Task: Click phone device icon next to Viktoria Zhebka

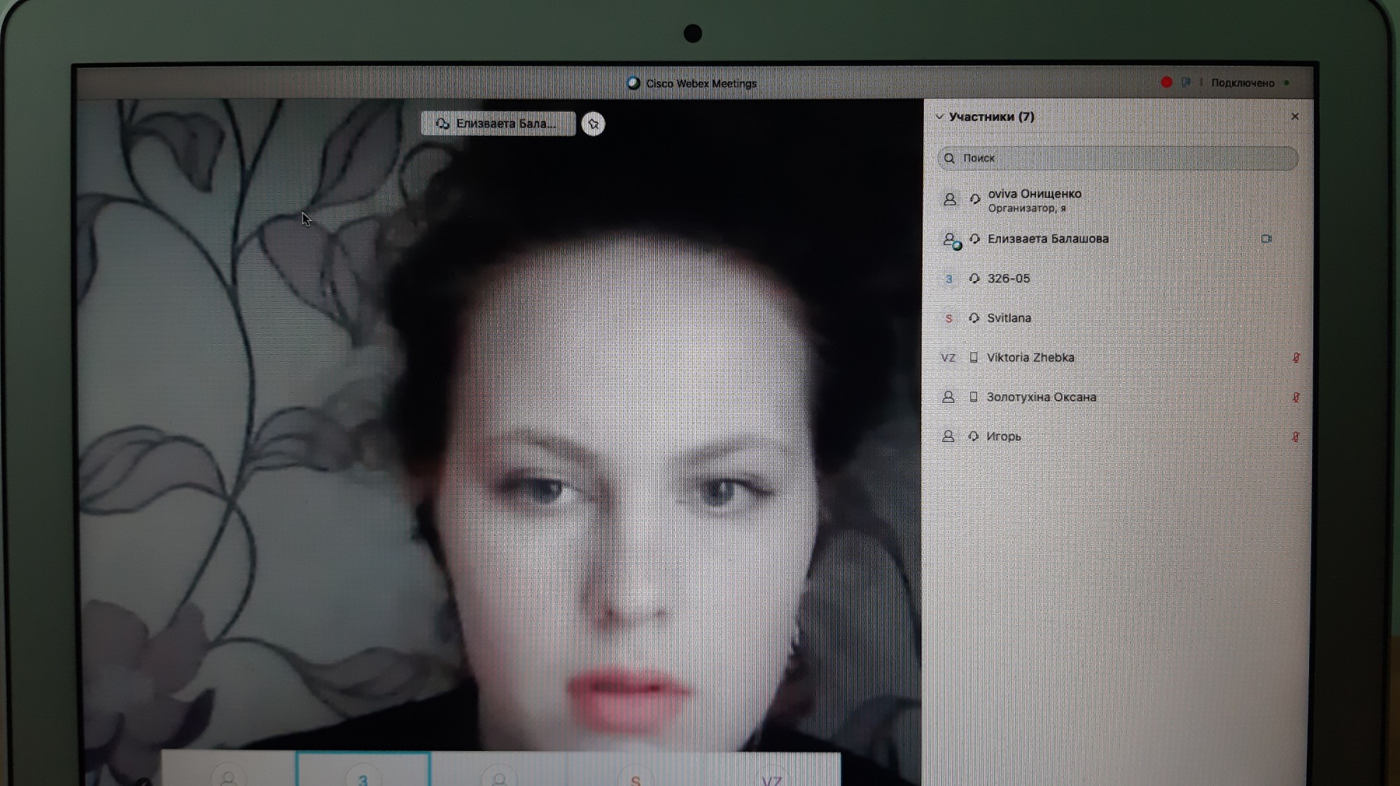Action: 973,357
